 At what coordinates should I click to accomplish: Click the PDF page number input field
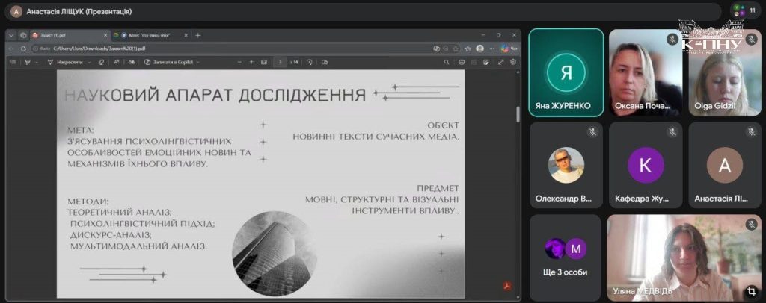280,63
